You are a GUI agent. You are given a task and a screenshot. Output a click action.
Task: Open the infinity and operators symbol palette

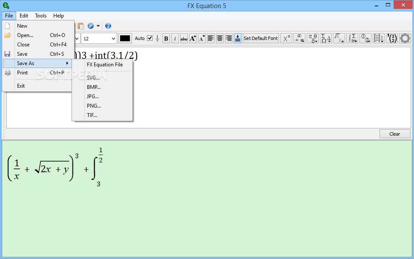click(x=299, y=39)
